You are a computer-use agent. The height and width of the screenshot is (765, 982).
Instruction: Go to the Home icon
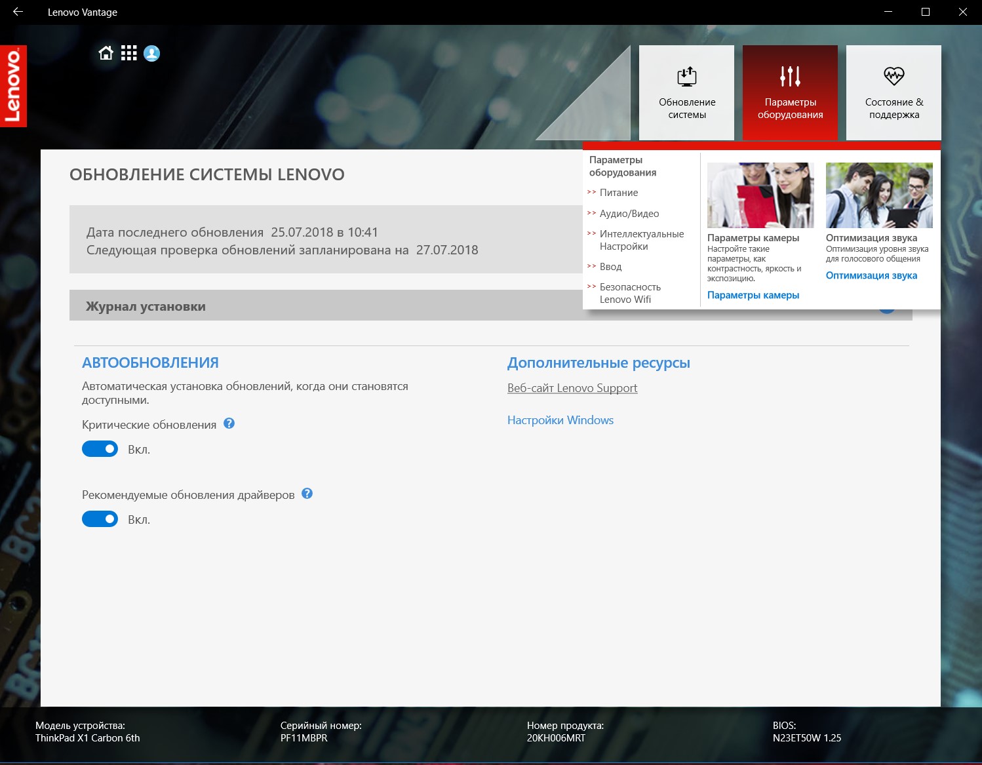pyautogui.click(x=106, y=53)
